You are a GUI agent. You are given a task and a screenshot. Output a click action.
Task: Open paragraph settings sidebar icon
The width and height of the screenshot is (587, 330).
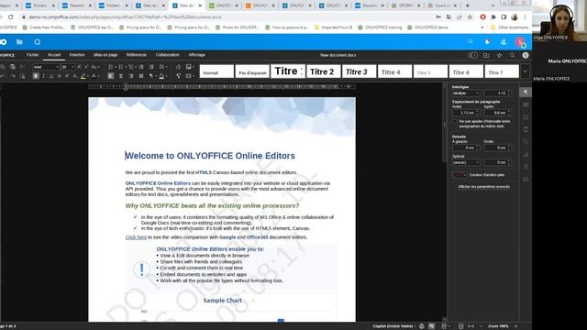pos(526,92)
